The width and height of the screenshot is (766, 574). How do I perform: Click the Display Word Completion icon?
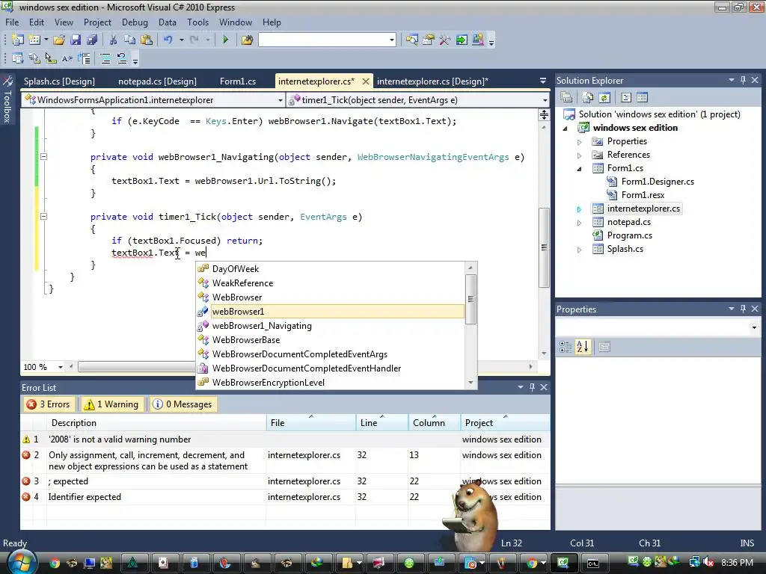pyautogui.click(x=67, y=58)
